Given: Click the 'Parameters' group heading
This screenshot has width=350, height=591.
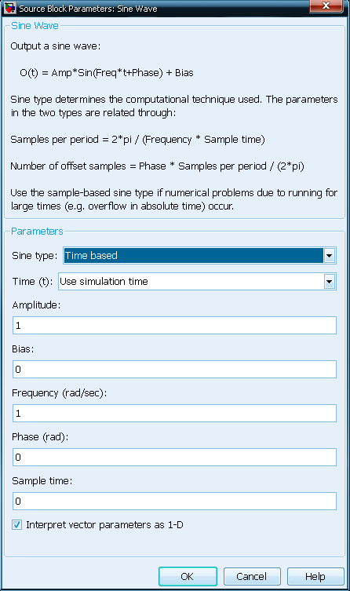Looking at the screenshot, I should 37,231.
